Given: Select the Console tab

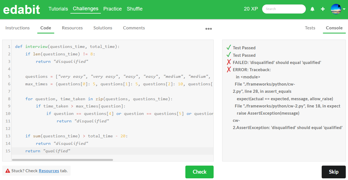Looking at the screenshot, I should pos(334,28).
